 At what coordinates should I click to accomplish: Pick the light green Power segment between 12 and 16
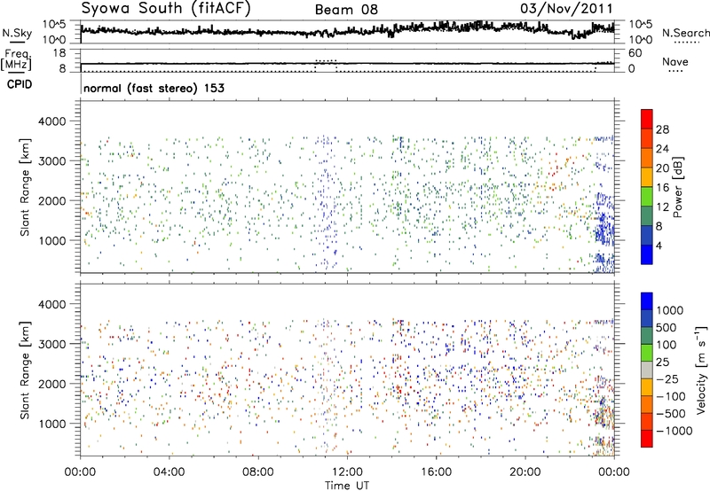point(647,197)
